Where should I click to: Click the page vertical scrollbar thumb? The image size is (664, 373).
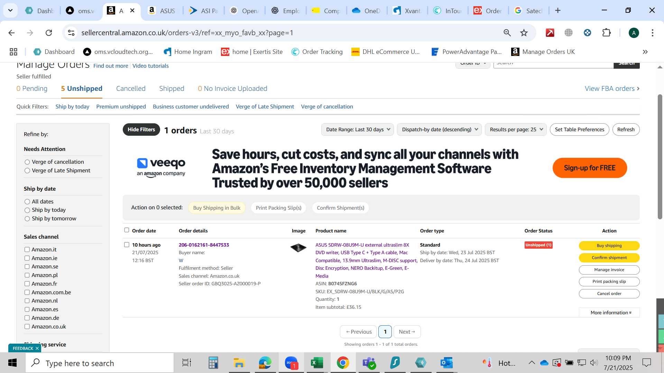tap(660, 156)
